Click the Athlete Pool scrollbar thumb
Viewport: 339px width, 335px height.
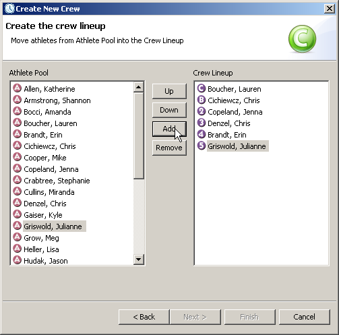(x=139, y=135)
